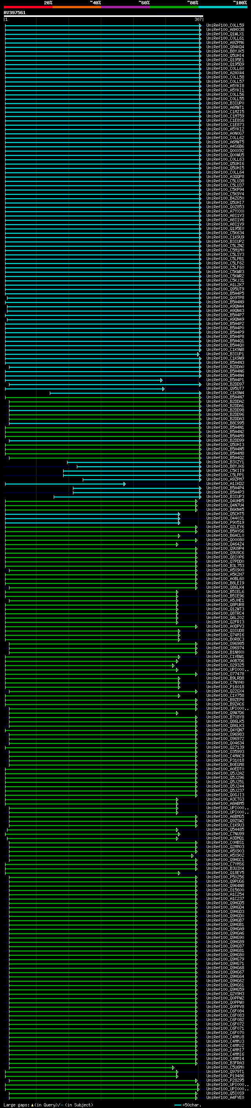Click the UniRef100_B3FRA3 label
Screen dimensions: 251x1108
225,1063
